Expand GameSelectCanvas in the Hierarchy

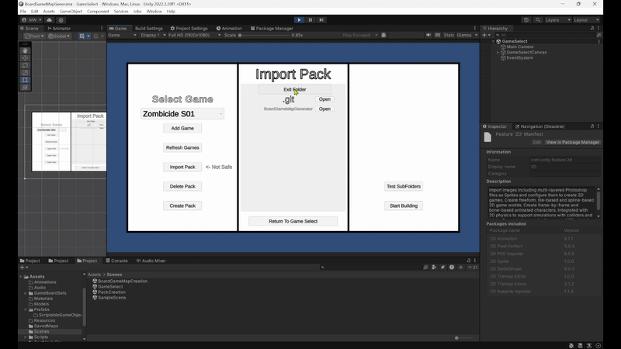pyautogui.click(x=498, y=53)
